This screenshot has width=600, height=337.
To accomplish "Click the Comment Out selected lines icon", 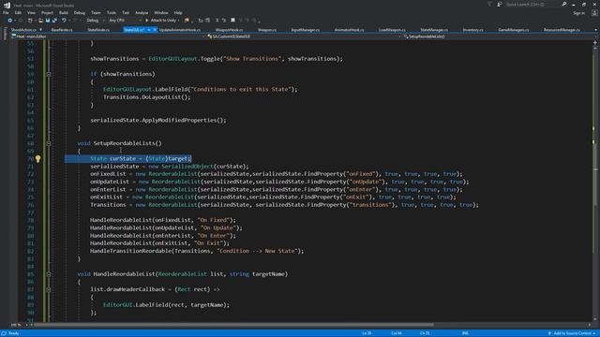I will point(217,21).
